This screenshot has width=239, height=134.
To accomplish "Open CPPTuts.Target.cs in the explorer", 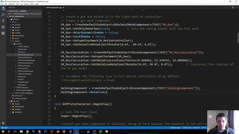I will tap(22, 88).
